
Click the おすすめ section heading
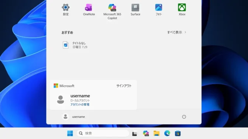tap(67, 32)
